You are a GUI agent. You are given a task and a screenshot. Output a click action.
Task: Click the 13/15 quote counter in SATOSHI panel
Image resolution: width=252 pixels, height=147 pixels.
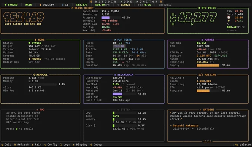207,141
